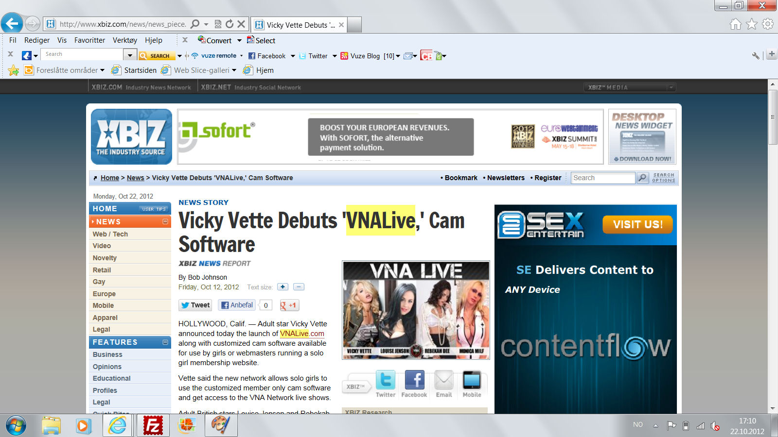Open browser Tools gear icon
Viewport: 778px width, 437px height.
pyautogui.click(x=768, y=24)
